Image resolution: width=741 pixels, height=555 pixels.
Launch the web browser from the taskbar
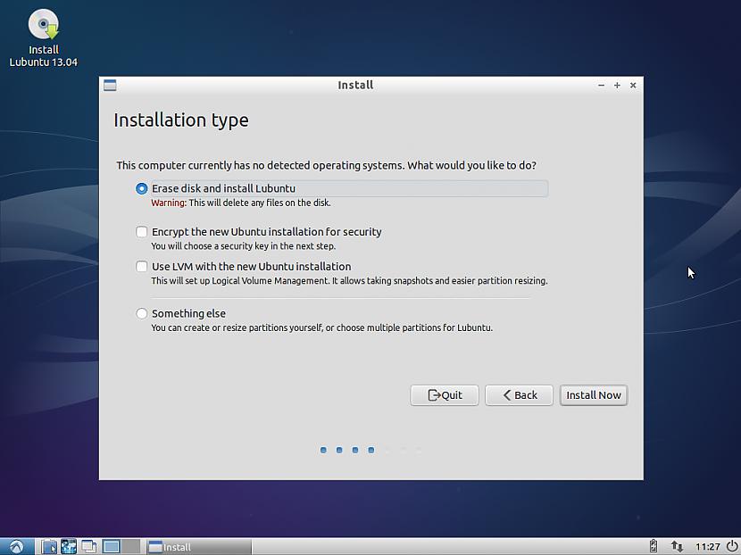click(69, 547)
